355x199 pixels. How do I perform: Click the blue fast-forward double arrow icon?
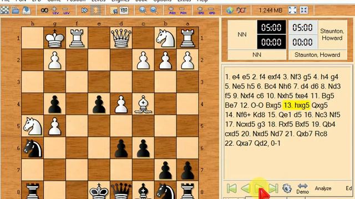84,10
